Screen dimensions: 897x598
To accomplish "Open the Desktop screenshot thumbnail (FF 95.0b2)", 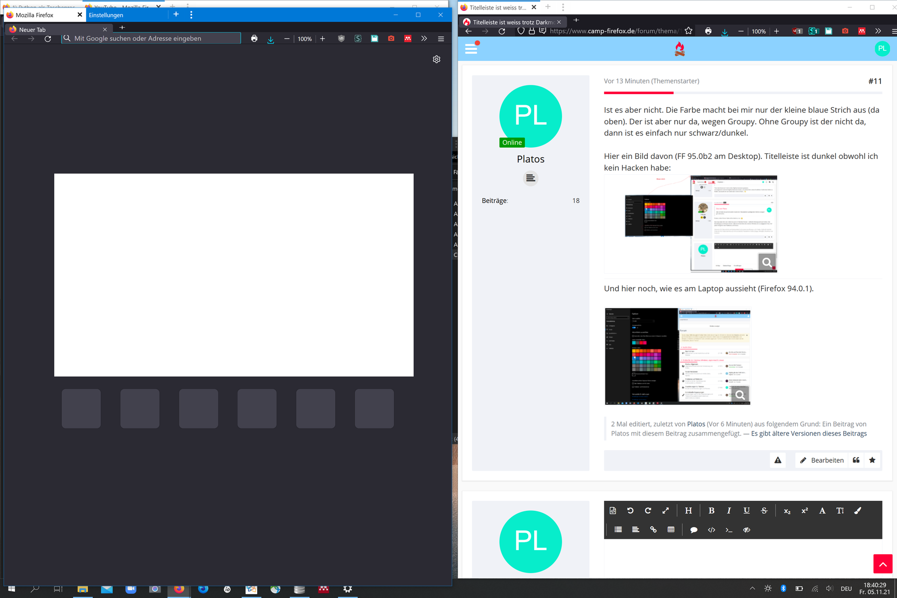I will click(x=691, y=224).
